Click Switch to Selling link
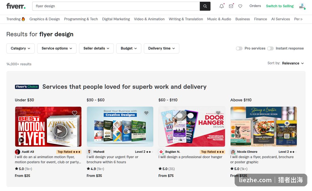 (x=280, y=6)
